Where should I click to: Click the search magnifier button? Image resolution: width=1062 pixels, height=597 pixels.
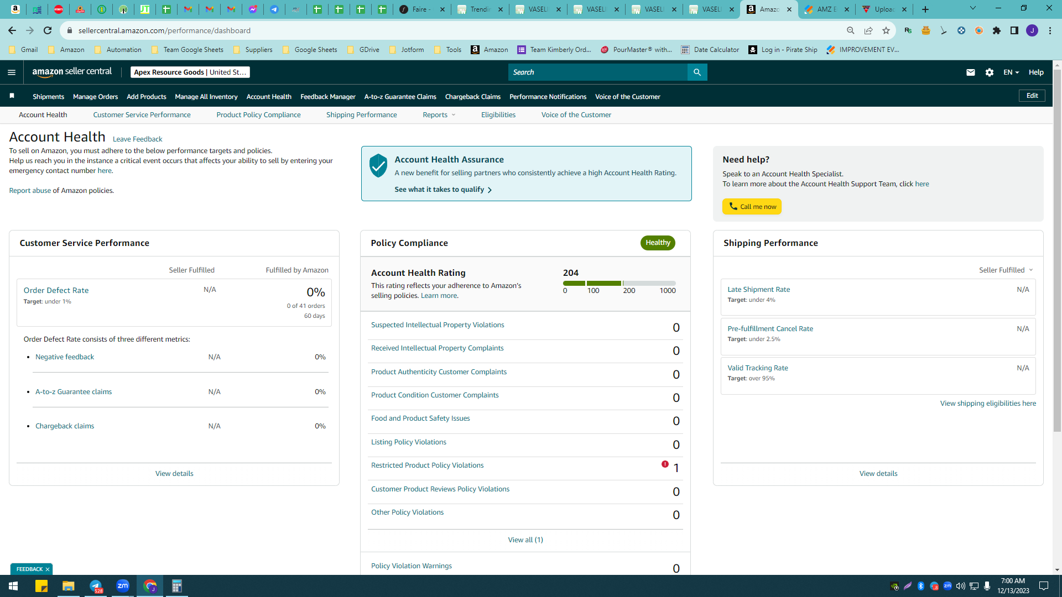tap(697, 72)
